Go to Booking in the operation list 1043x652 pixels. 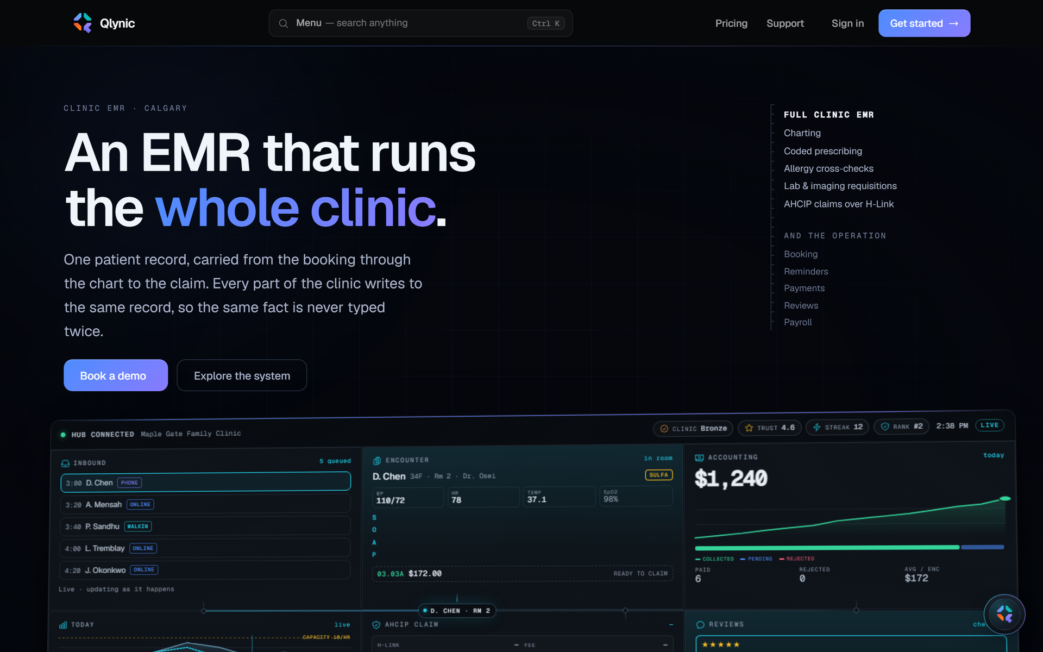click(x=800, y=254)
